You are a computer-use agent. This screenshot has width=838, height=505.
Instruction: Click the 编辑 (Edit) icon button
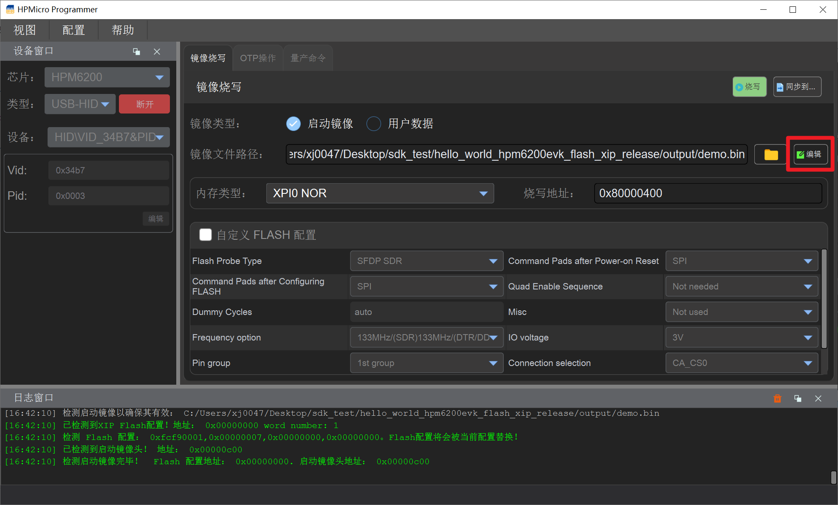(808, 154)
